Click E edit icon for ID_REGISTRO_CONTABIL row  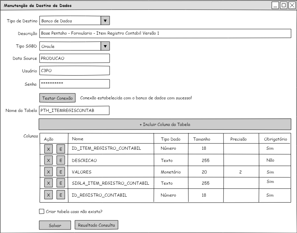pos(61,195)
